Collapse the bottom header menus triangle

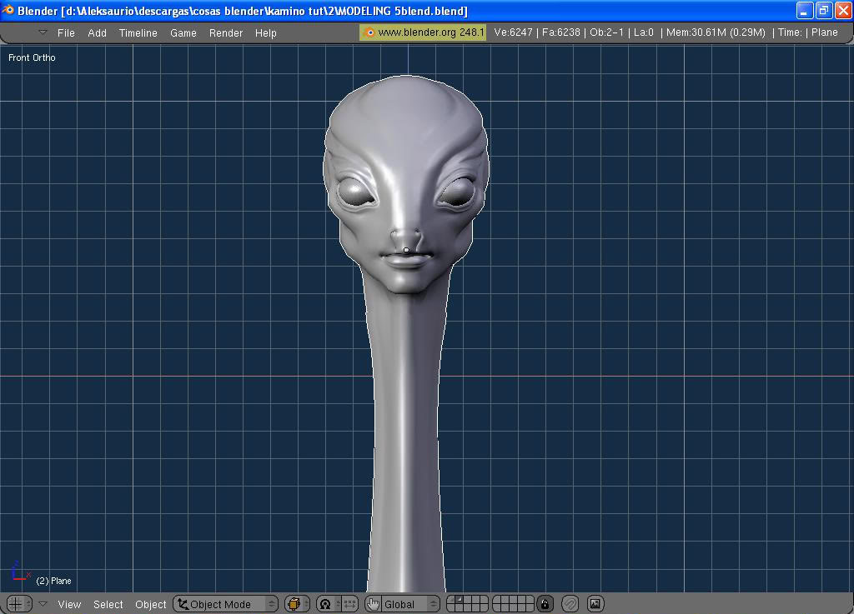(43, 604)
